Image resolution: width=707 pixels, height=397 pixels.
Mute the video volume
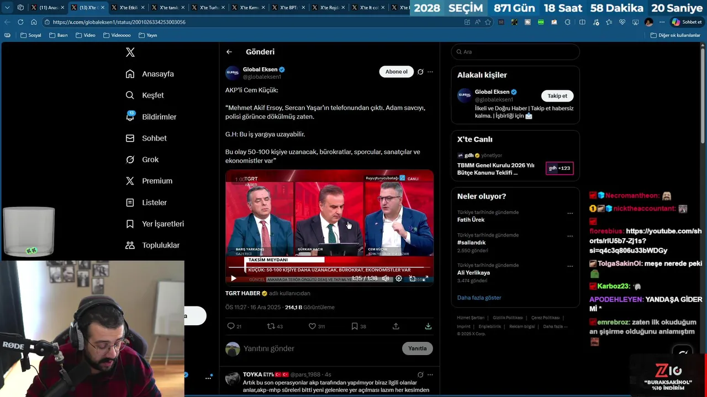tap(386, 278)
